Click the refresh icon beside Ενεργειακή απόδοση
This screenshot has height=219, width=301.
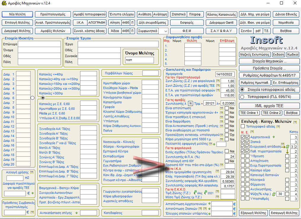pyautogui.click(x=287, y=146)
